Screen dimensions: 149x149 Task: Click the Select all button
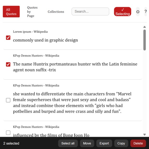click(x=68, y=143)
